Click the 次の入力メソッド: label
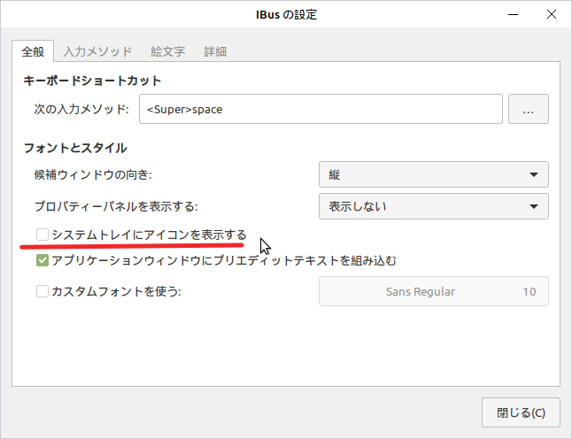The width and height of the screenshot is (572, 439). click(x=81, y=109)
